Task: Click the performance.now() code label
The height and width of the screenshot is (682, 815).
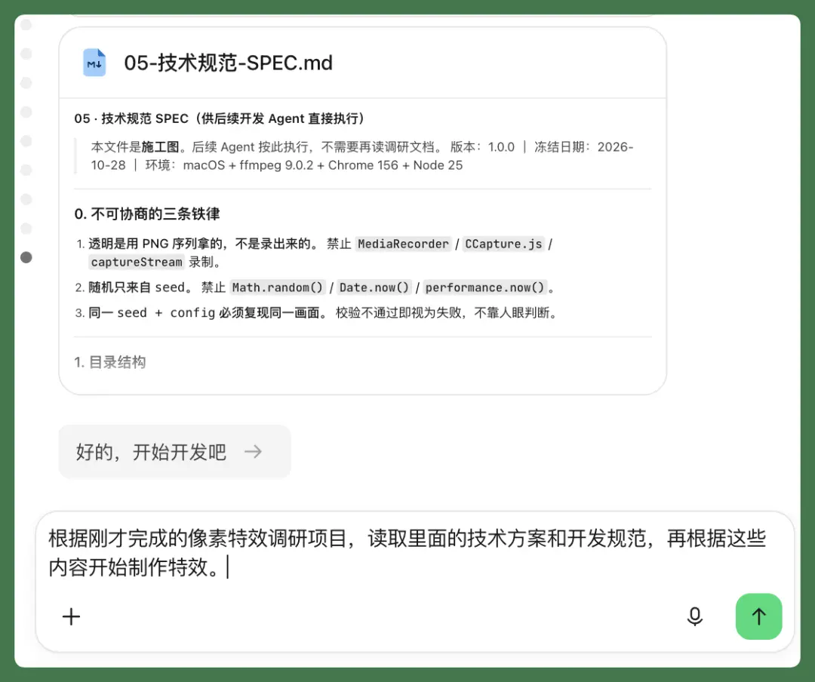Action: point(485,287)
